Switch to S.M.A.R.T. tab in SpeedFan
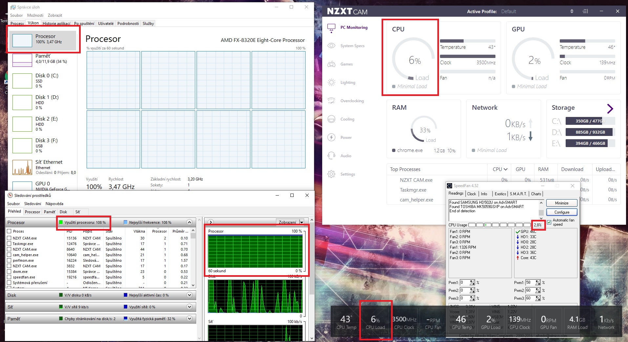This screenshot has width=628, height=342. pyautogui.click(x=518, y=194)
